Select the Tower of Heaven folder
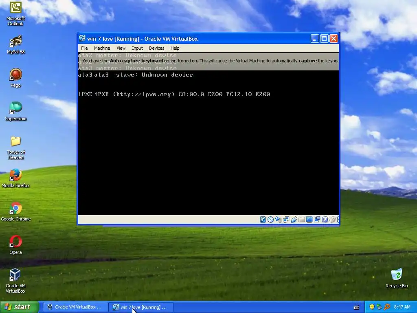 (x=16, y=148)
